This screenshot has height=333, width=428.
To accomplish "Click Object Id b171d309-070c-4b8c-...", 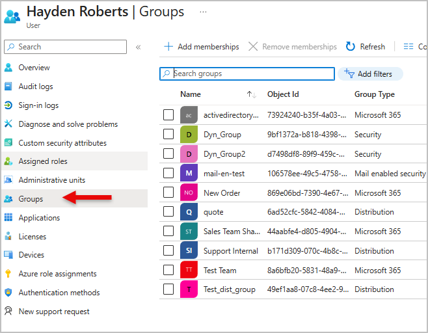I will coord(308,251).
